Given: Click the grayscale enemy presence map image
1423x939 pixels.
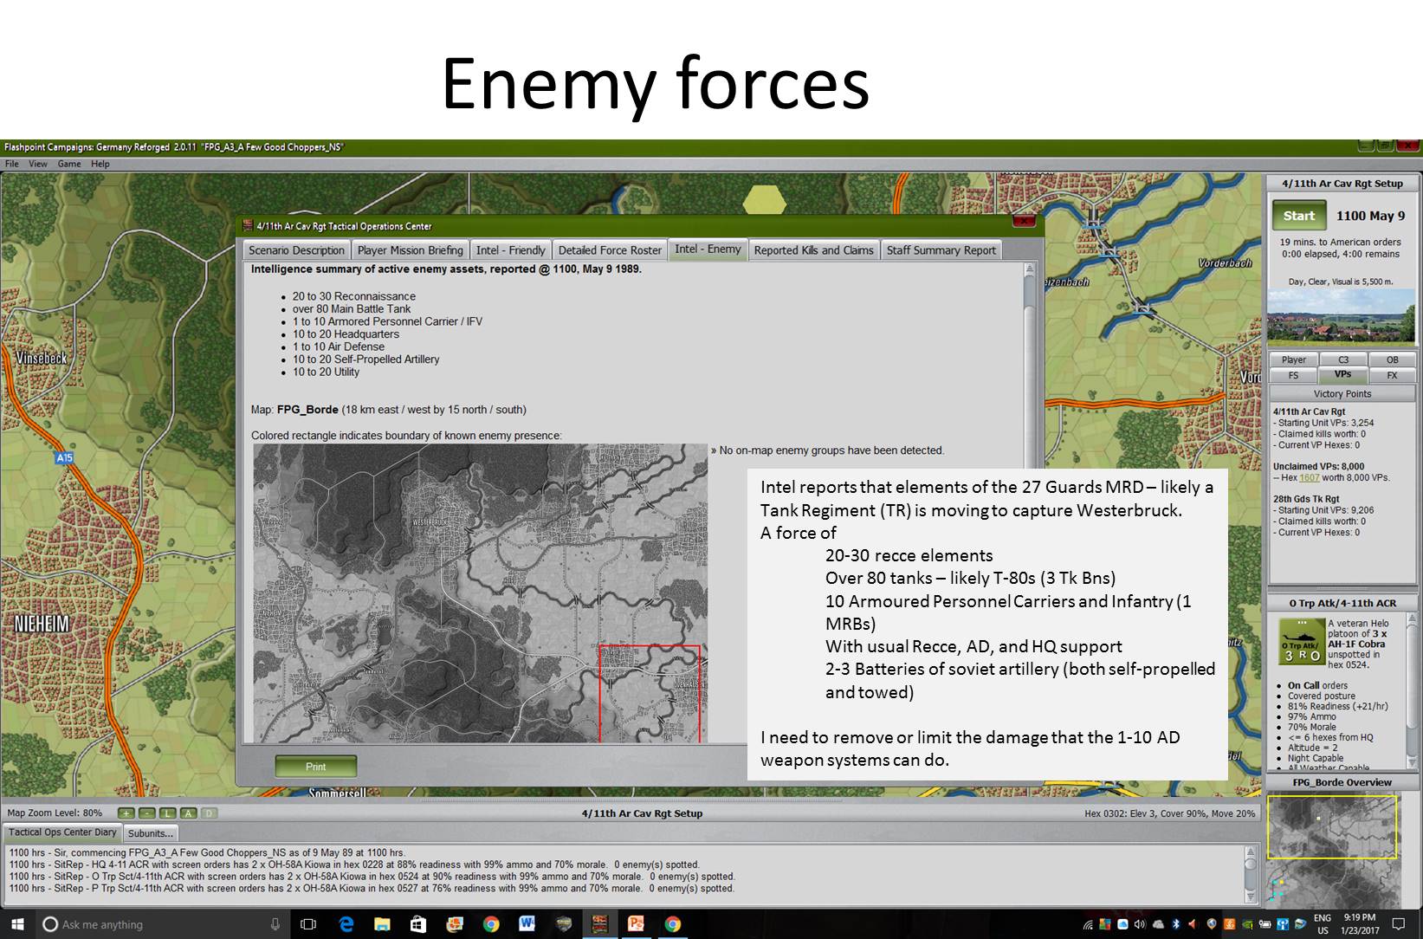Looking at the screenshot, I should 480,593.
